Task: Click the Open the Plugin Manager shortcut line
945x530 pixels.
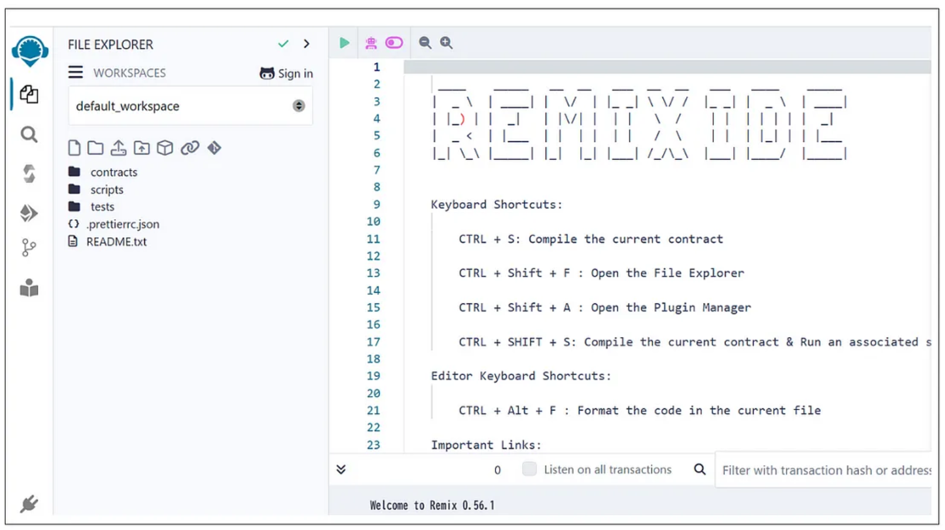Action: click(x=605, y=308)
